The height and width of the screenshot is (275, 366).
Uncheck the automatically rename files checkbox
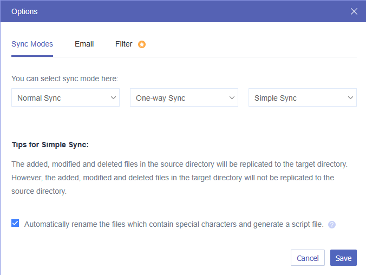(x=15, y=224)
